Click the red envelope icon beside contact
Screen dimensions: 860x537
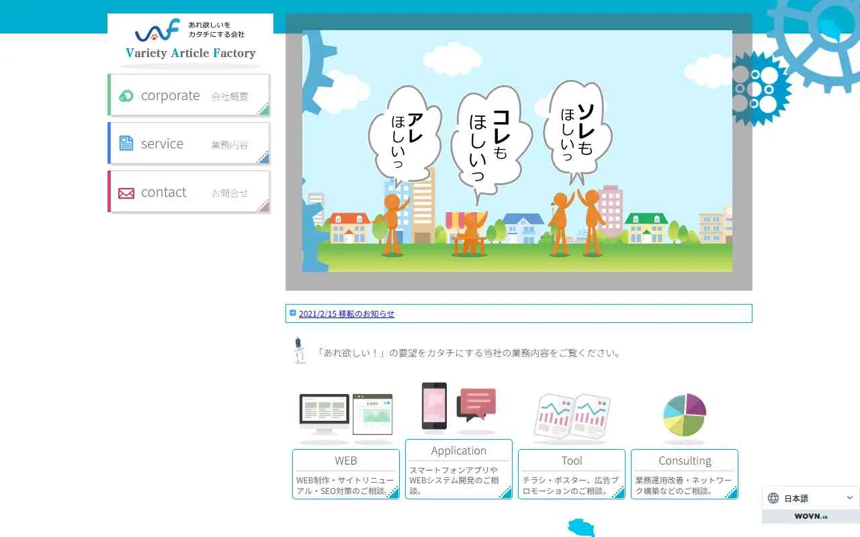coord(126,193)
